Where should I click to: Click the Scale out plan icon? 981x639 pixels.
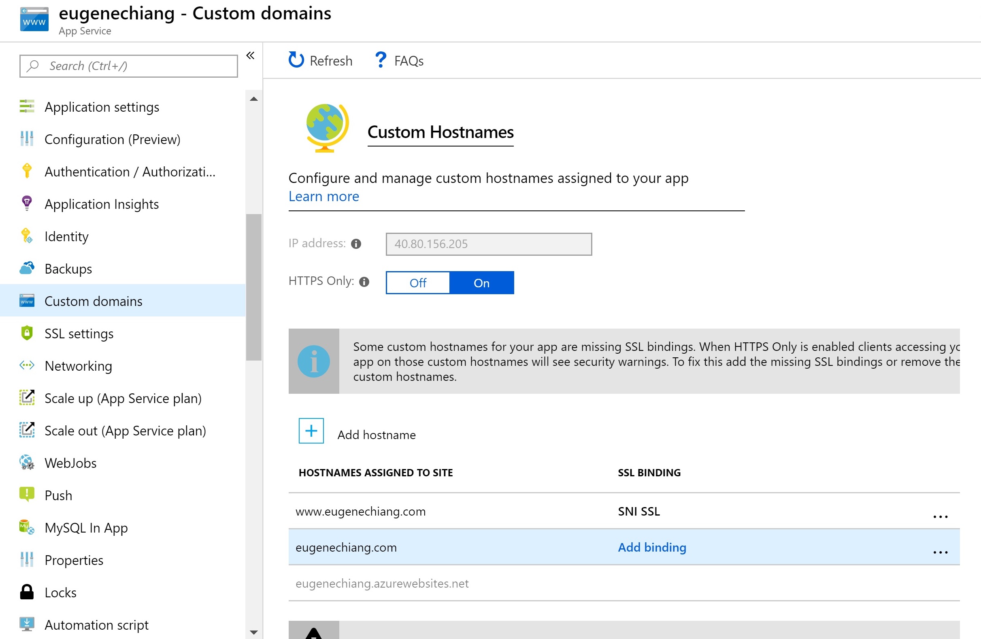point(27,430)
